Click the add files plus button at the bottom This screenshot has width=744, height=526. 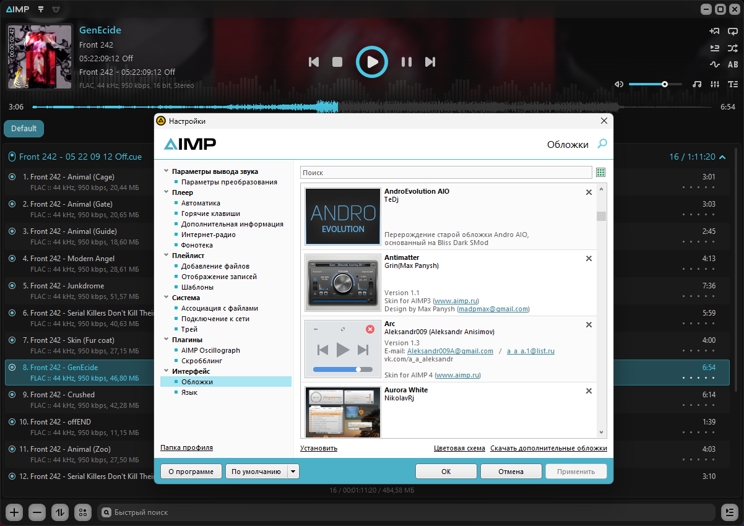pos(15,512)
